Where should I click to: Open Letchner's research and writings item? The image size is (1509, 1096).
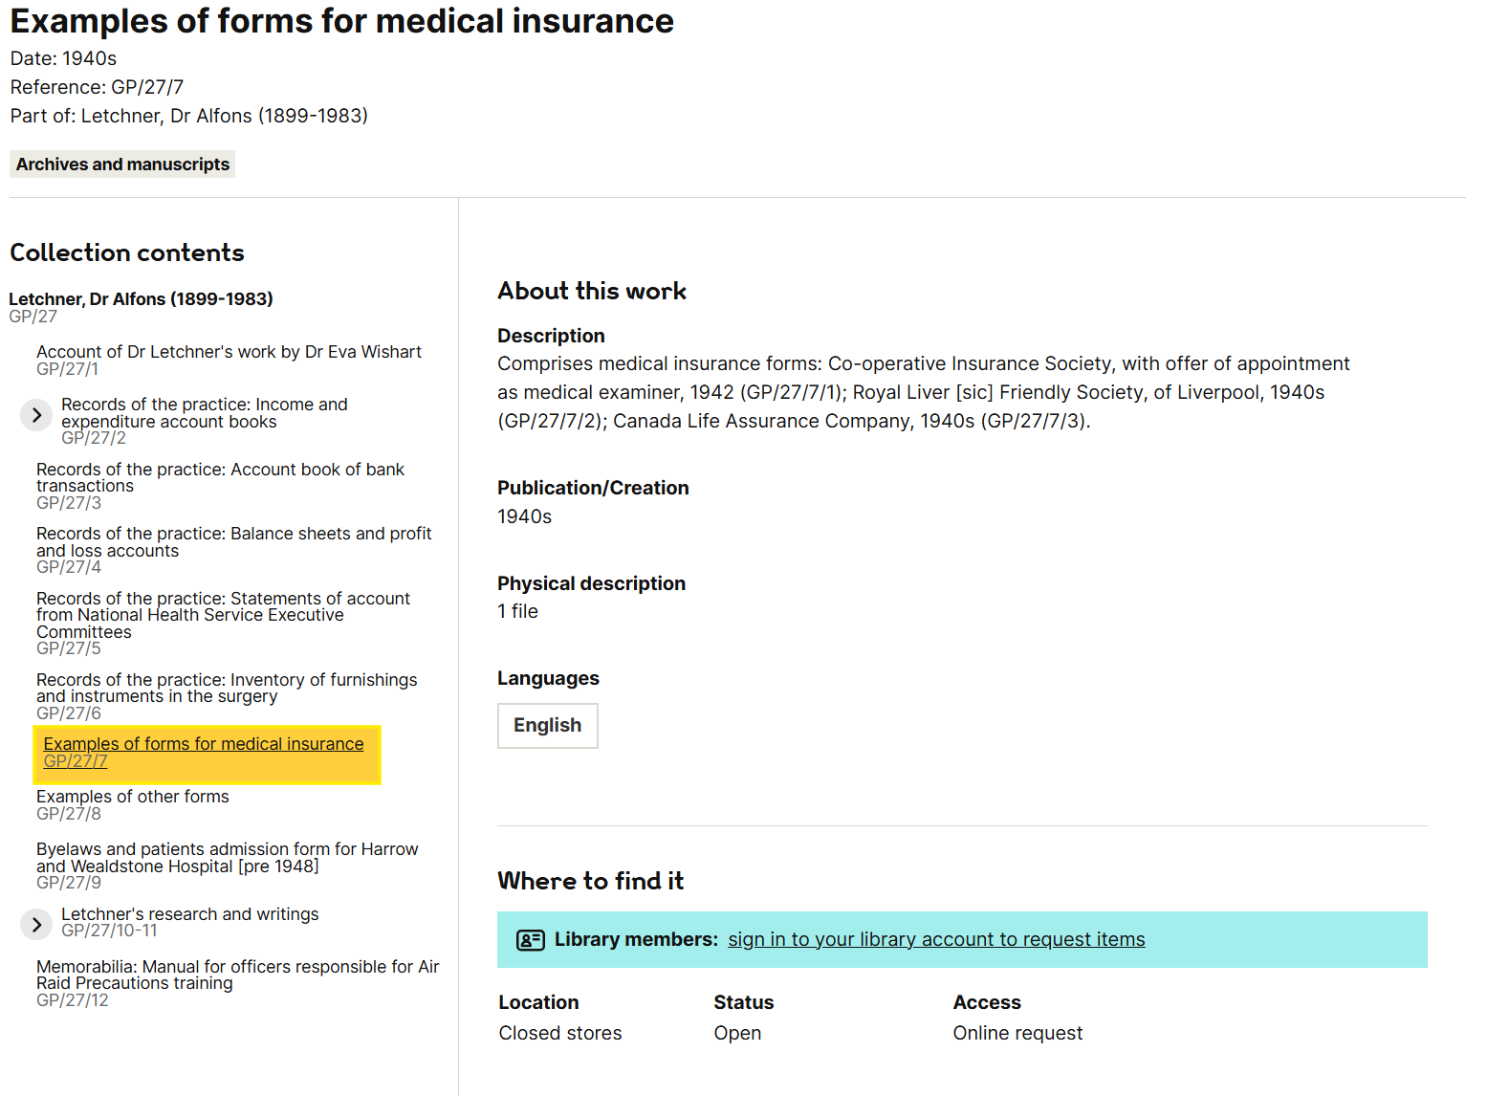(x=189, y=914)
